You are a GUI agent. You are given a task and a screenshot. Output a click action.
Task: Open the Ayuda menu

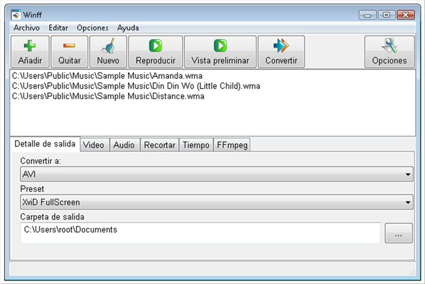coord(128,28)
